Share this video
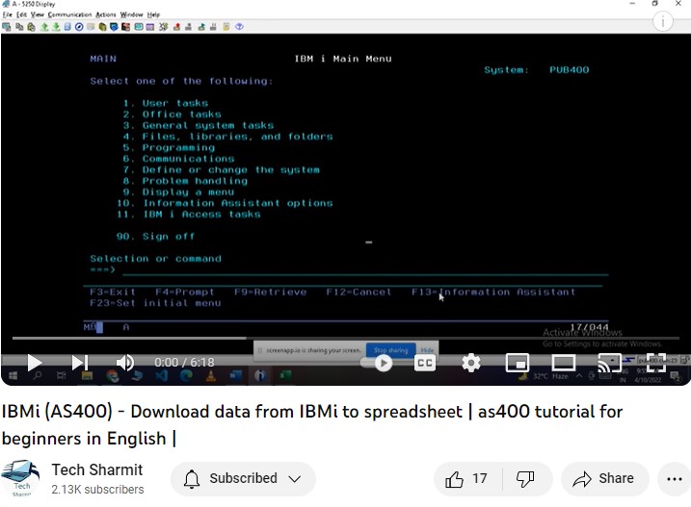 (x=604, y=479)
